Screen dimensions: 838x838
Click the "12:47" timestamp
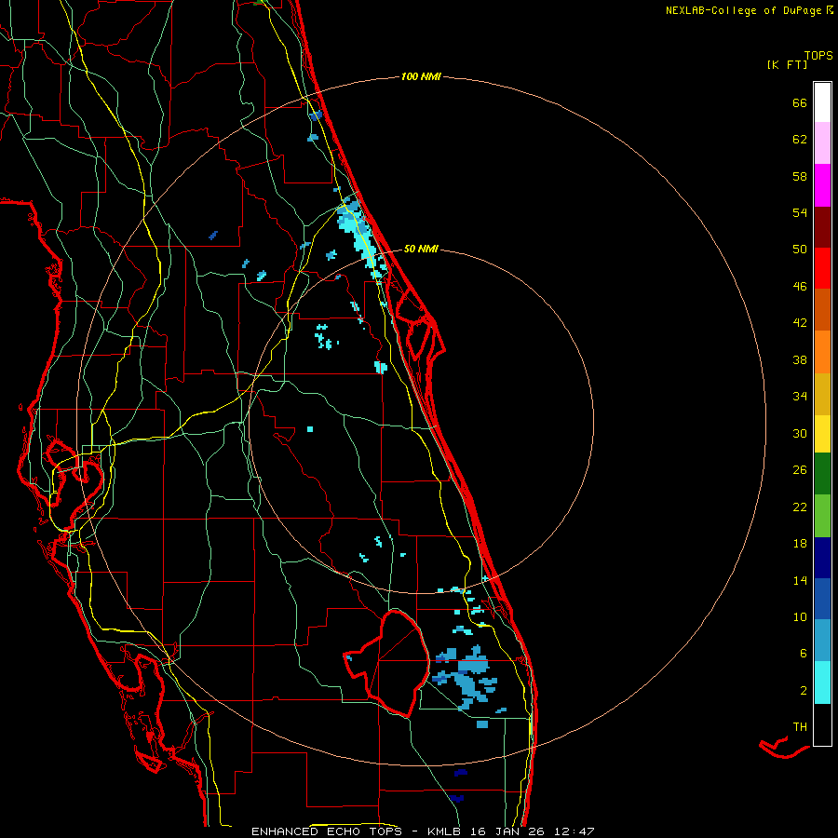click(x=574, y=831)
